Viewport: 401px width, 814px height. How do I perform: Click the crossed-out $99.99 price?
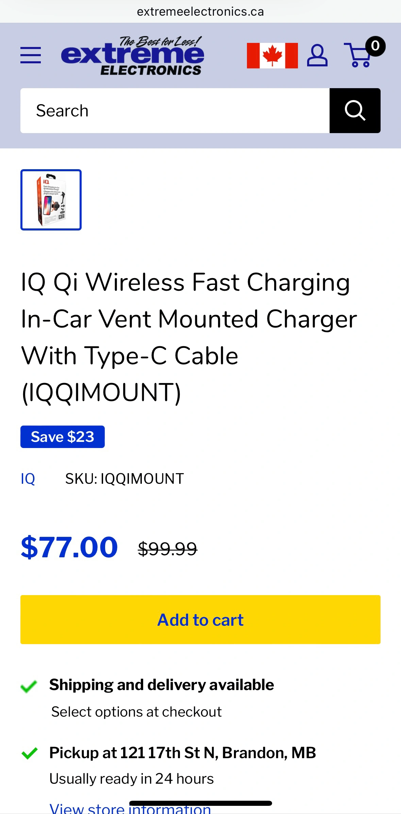pos(167,549)
